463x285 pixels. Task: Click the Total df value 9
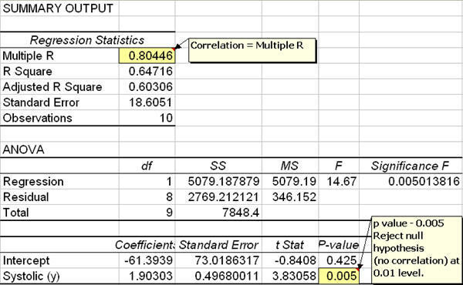(147, 213)
